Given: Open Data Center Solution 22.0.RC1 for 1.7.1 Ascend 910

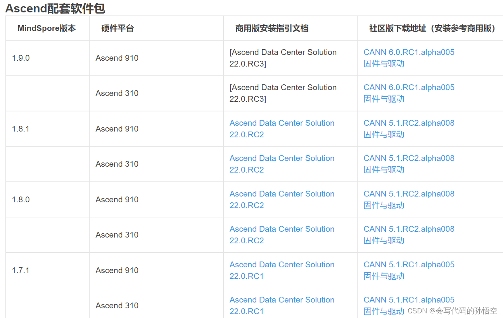Looking at the screenshot, I should [282, 270].
